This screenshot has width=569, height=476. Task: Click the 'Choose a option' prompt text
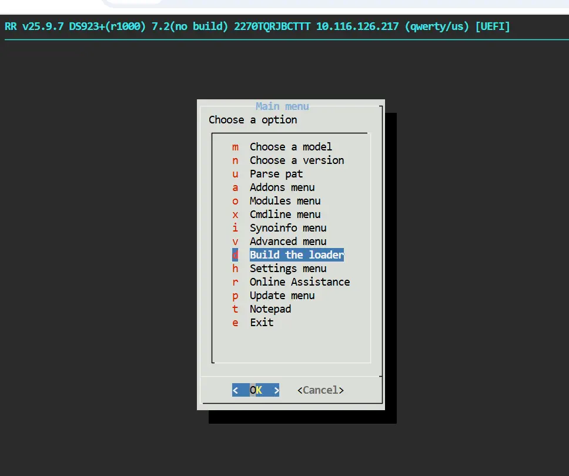253,120
